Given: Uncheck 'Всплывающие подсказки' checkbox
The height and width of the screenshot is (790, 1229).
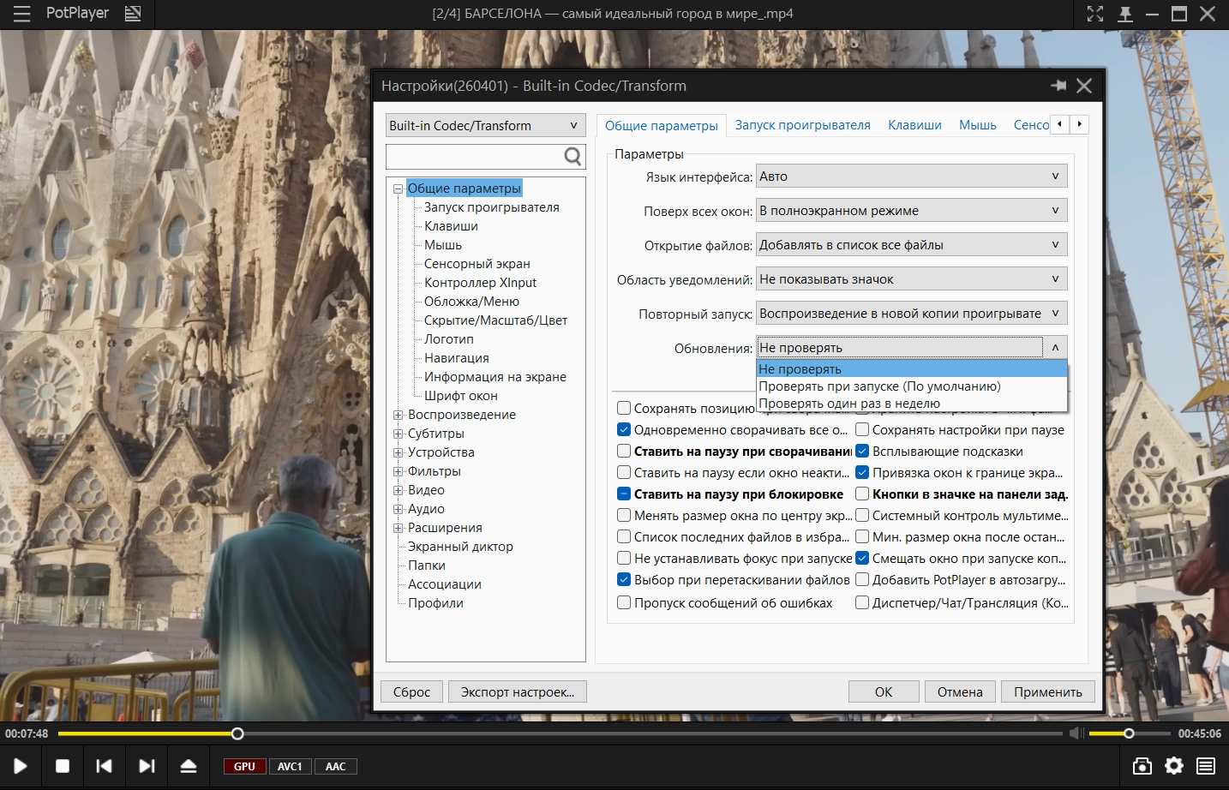Looking at the screenshot, I should (x=862, y=452).
